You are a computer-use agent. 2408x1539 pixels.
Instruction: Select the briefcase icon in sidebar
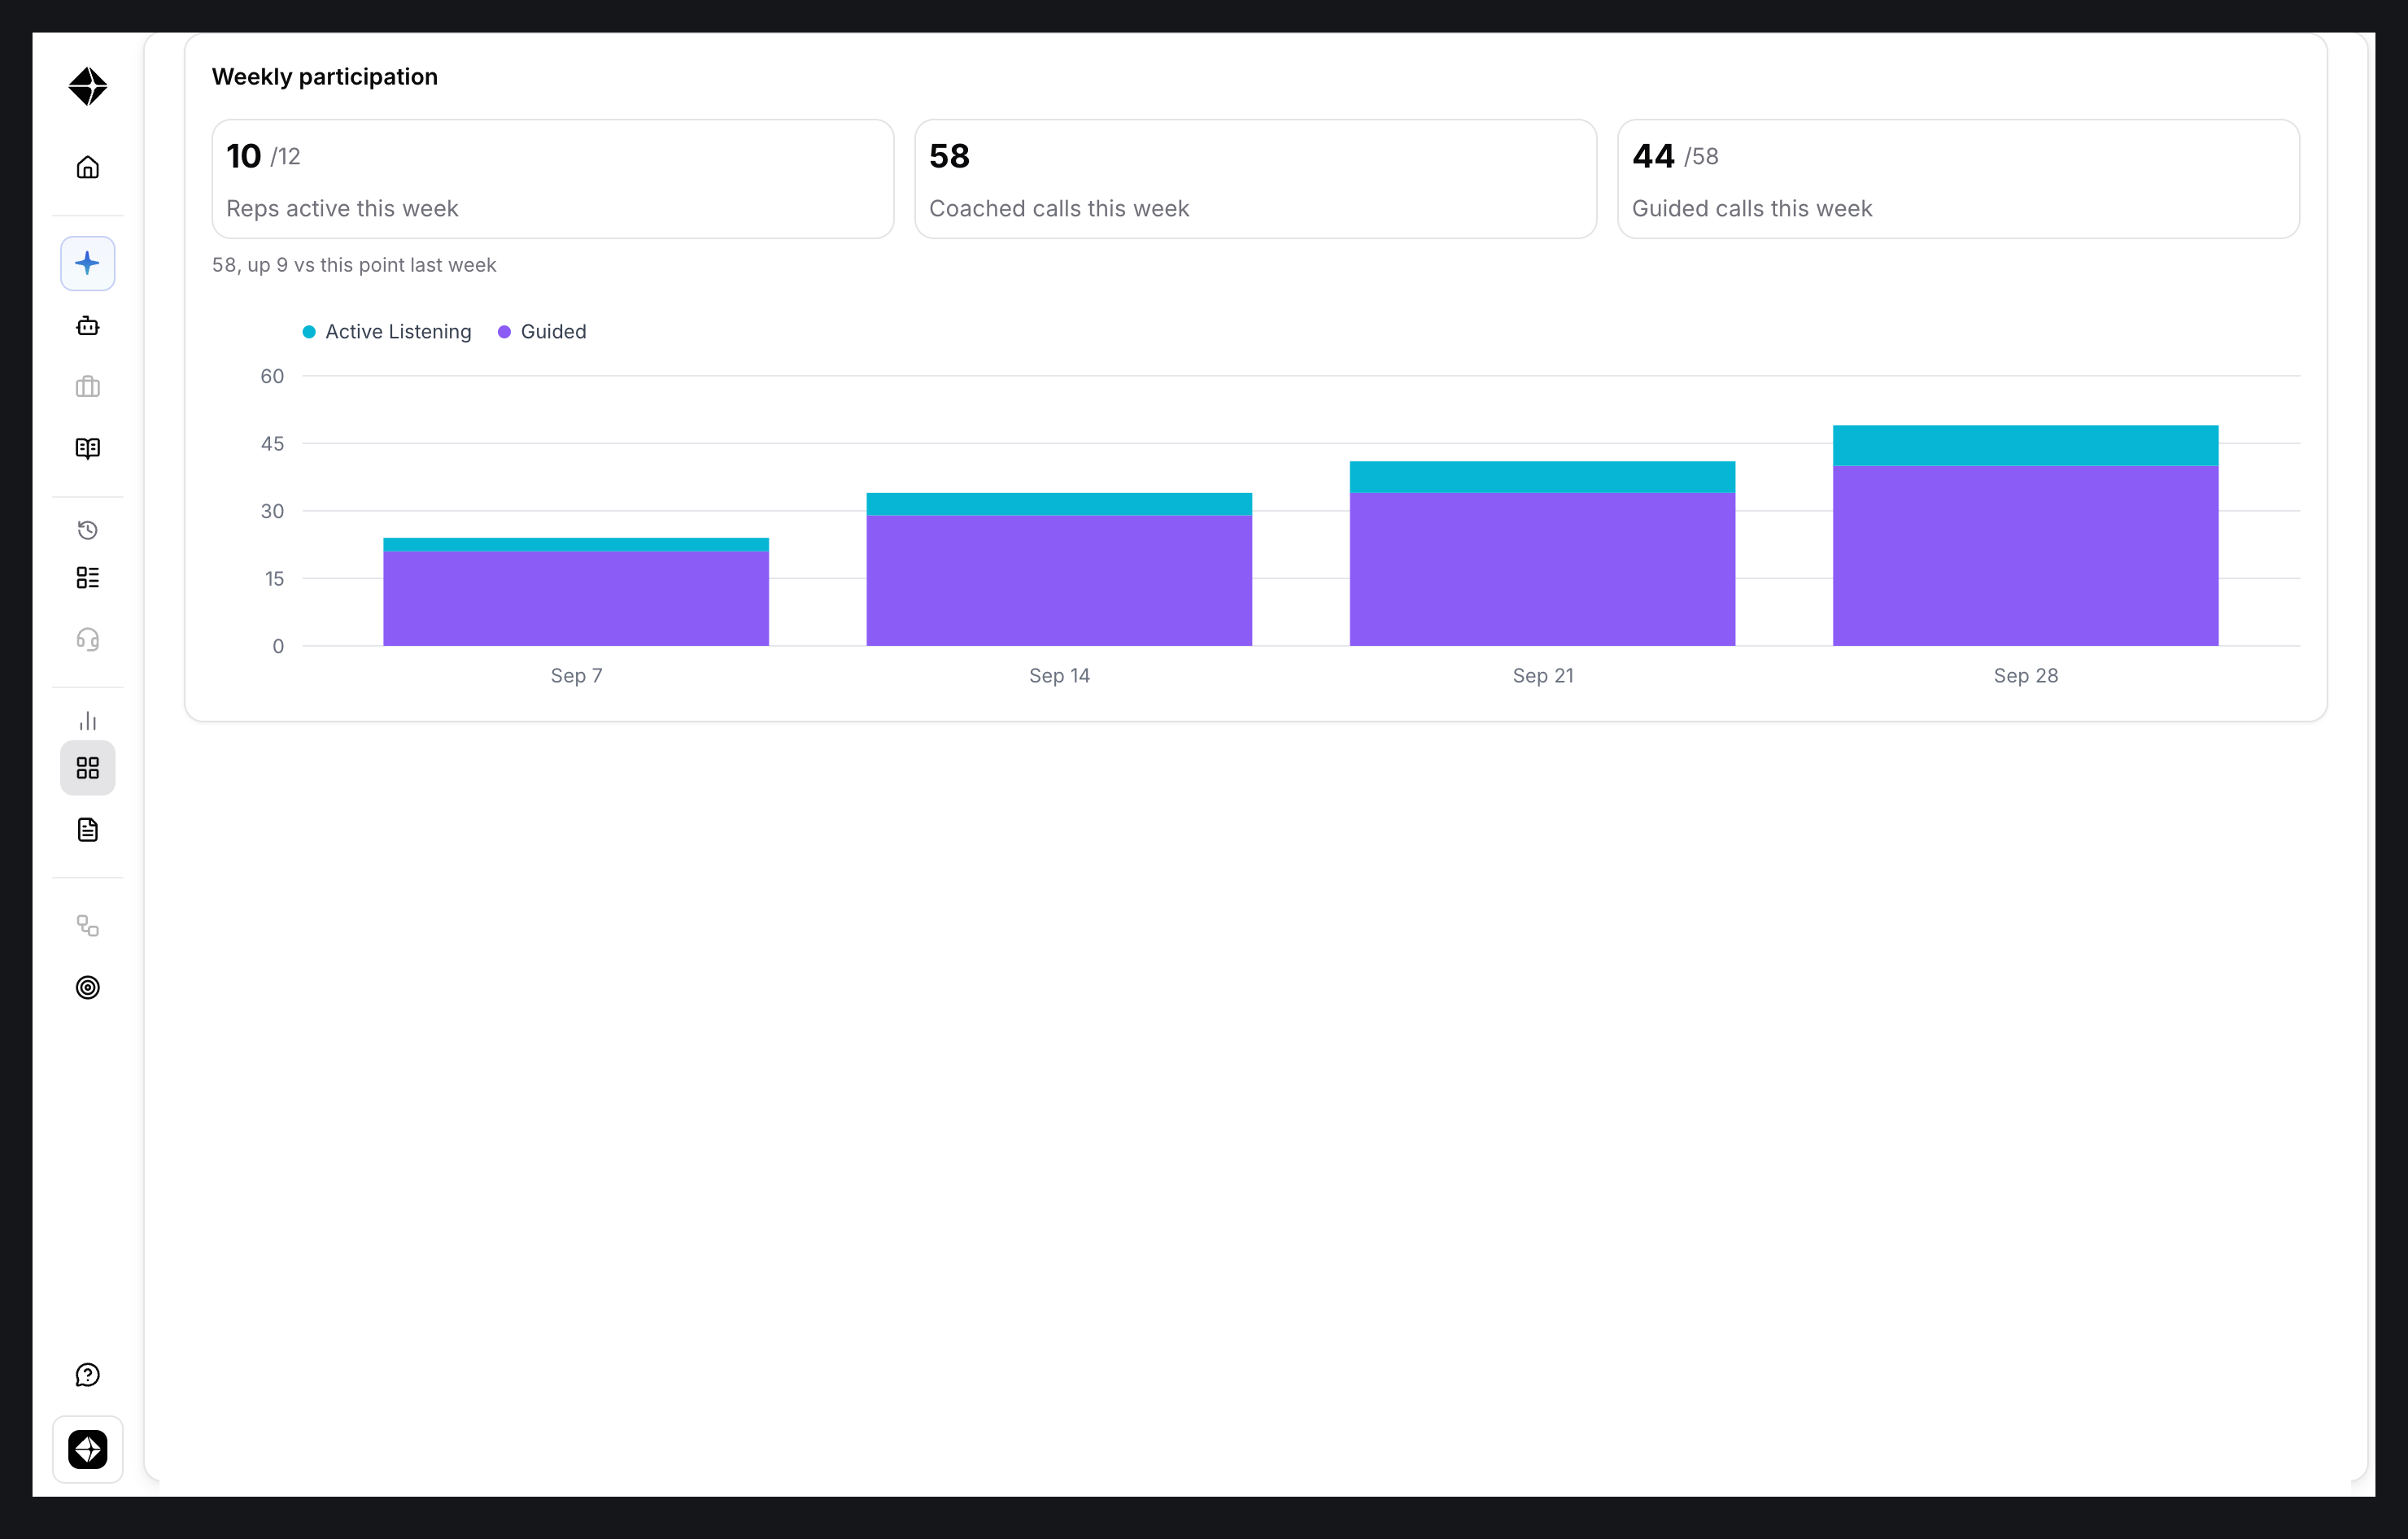(88, 387)
